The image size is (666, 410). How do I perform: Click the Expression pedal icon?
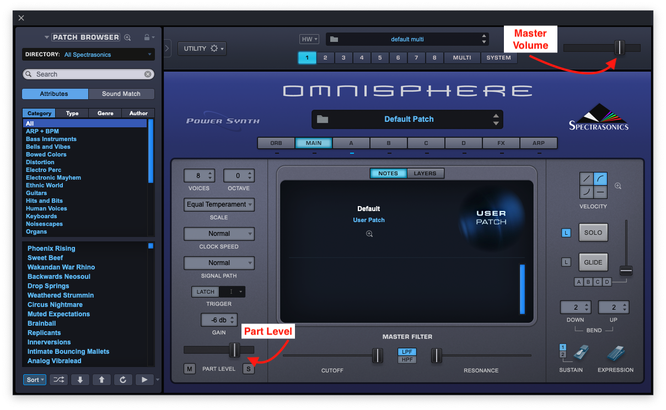point(617,353)
